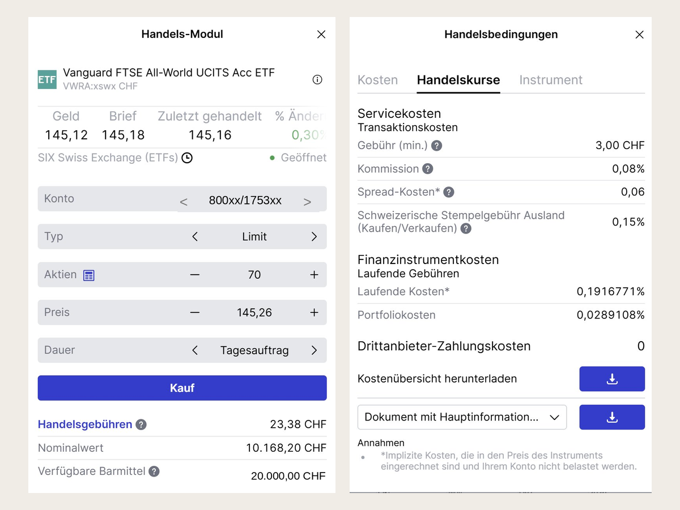680x510 pixels.
Task: Click the Tagesauftrag duration value
Action: point(254,350)
